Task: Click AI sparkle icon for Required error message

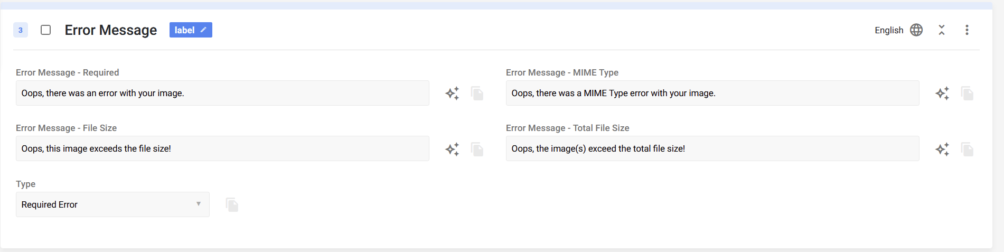Action: click(x=452, y=94)
